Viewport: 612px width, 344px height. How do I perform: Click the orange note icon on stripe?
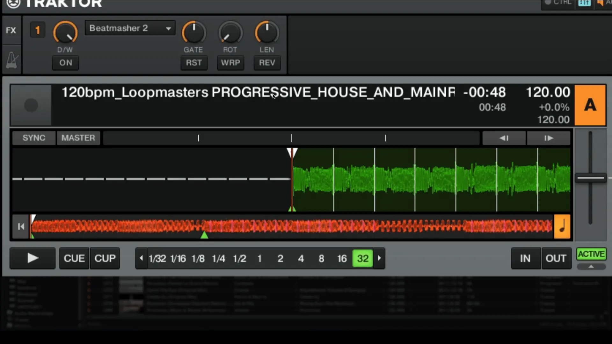click(x=562, y=226)
